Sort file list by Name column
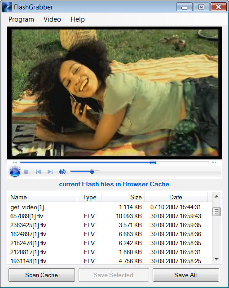The image size is (229, 288). click(x=42, y=197)
